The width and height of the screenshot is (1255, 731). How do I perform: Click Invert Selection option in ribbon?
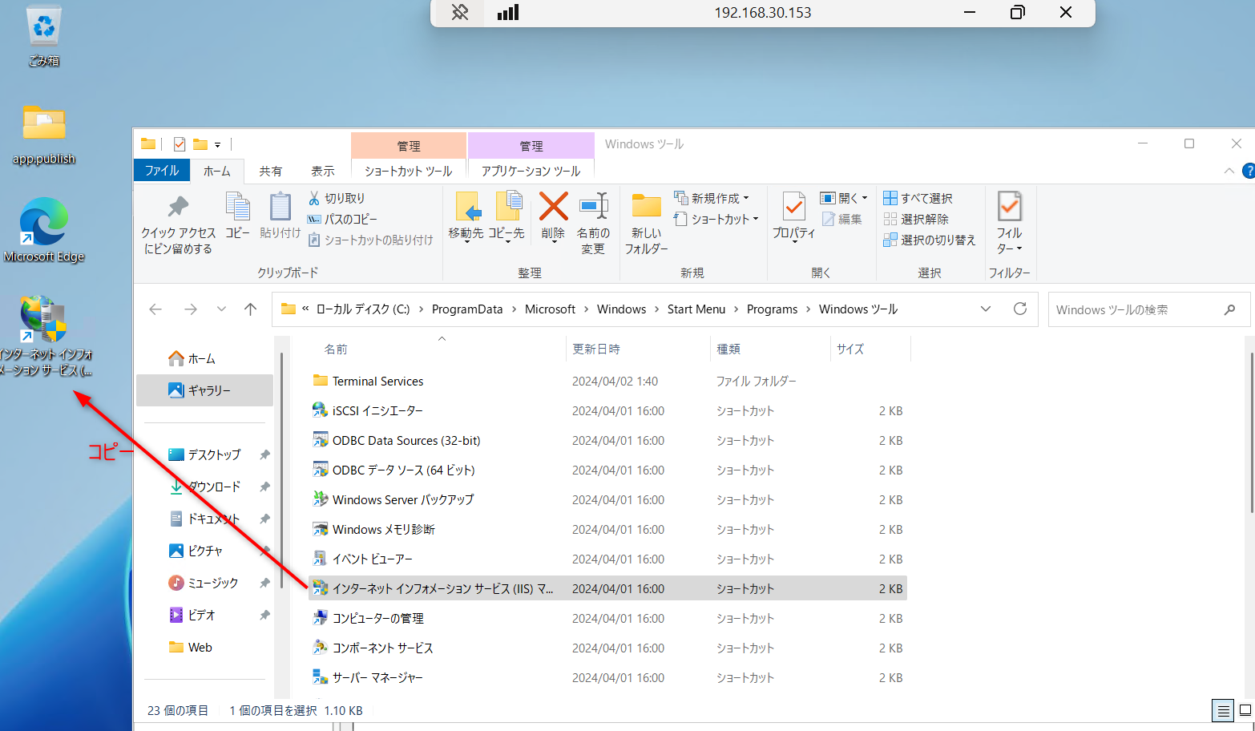[x=929, y=240]
